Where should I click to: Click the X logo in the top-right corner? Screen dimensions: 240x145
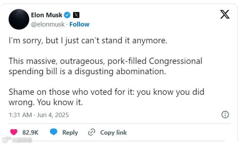coord(225,15)
